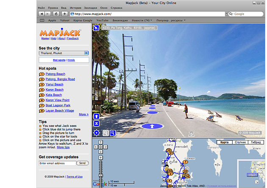
Task: Expand the Новости (74) bookmarks folder
Action: coord(142,20)
